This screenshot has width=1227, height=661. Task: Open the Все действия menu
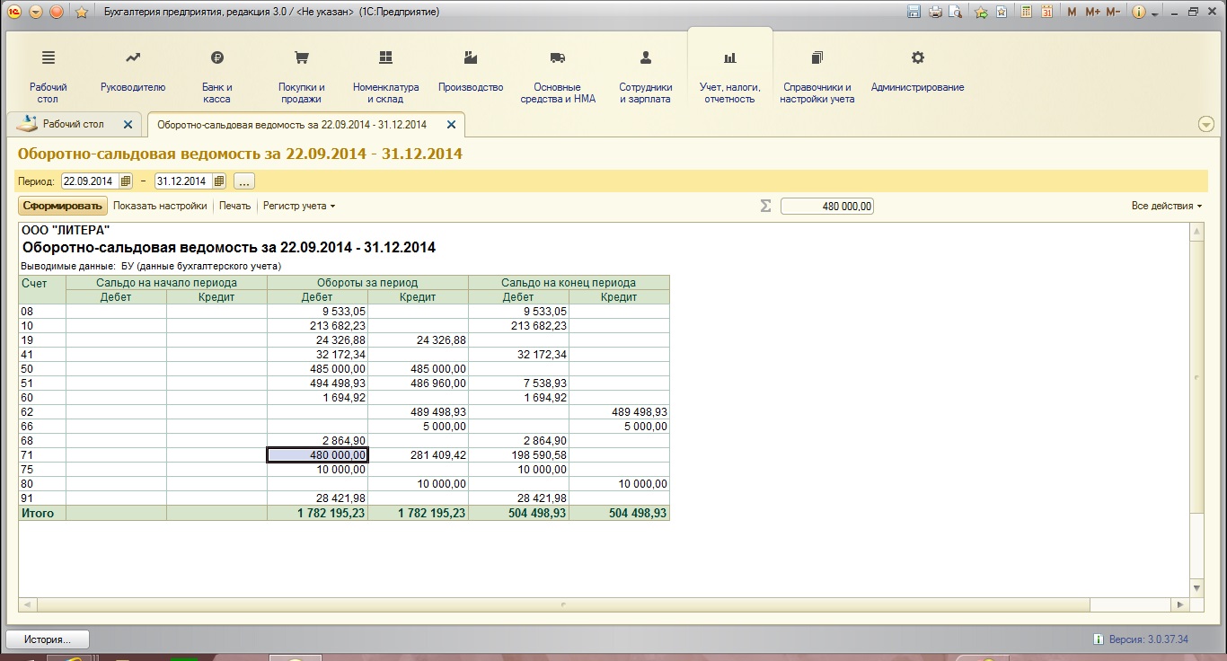click(1167, 206)
